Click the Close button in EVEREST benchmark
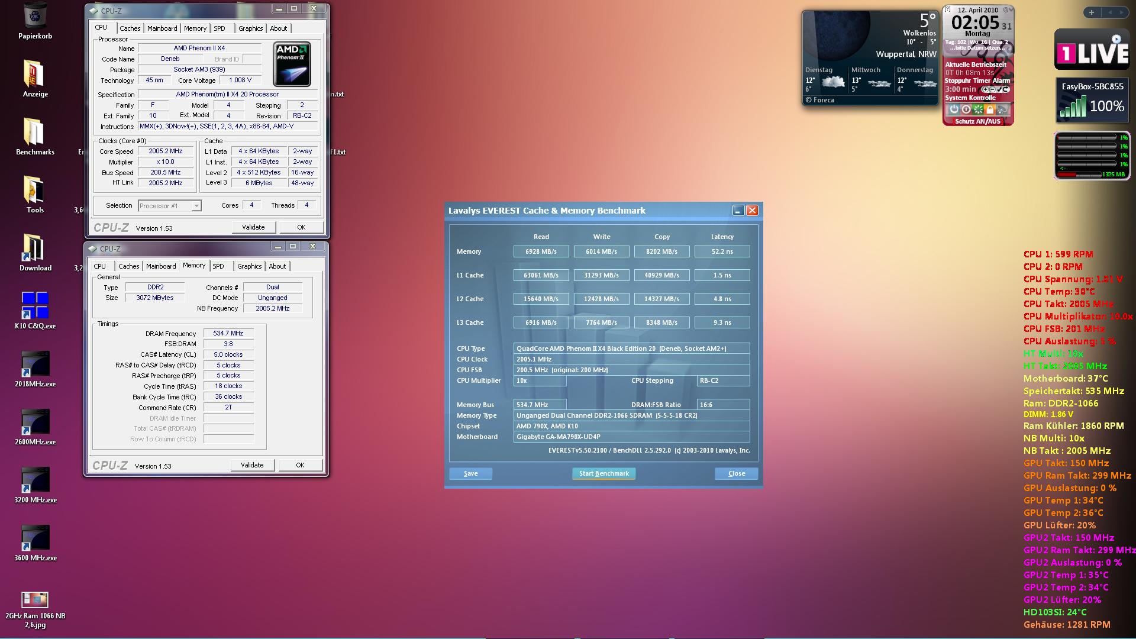The width and height of the screenshot is (1136, 639). pos(737,473)
